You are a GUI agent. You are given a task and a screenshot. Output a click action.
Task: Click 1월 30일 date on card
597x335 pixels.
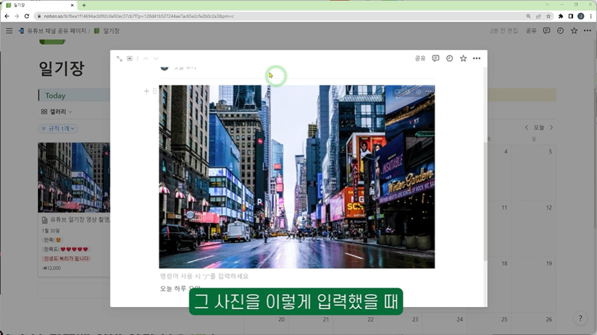pos(51,231)
